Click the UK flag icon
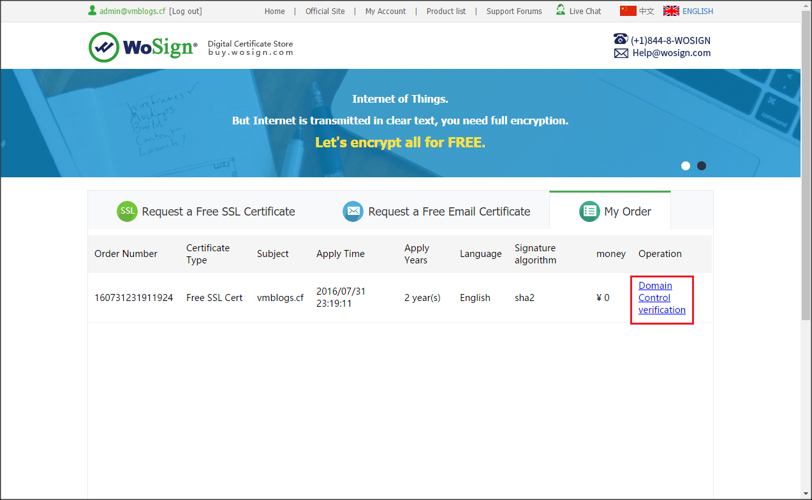Screen dimensions: 812x500 click(x=671, y=11)
